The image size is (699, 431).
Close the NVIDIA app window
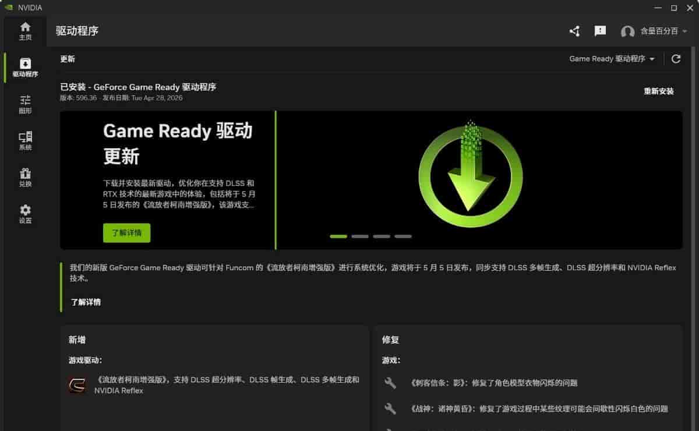click(x=689, y=8)
